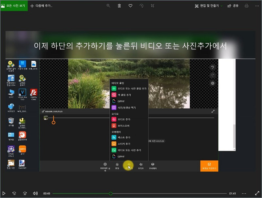The width and height of the screenshot is (262, 198).
Task: Click the 오버레이 layers icon in editor toolbar
Action: pyautogui.click(x=153, y=166)
